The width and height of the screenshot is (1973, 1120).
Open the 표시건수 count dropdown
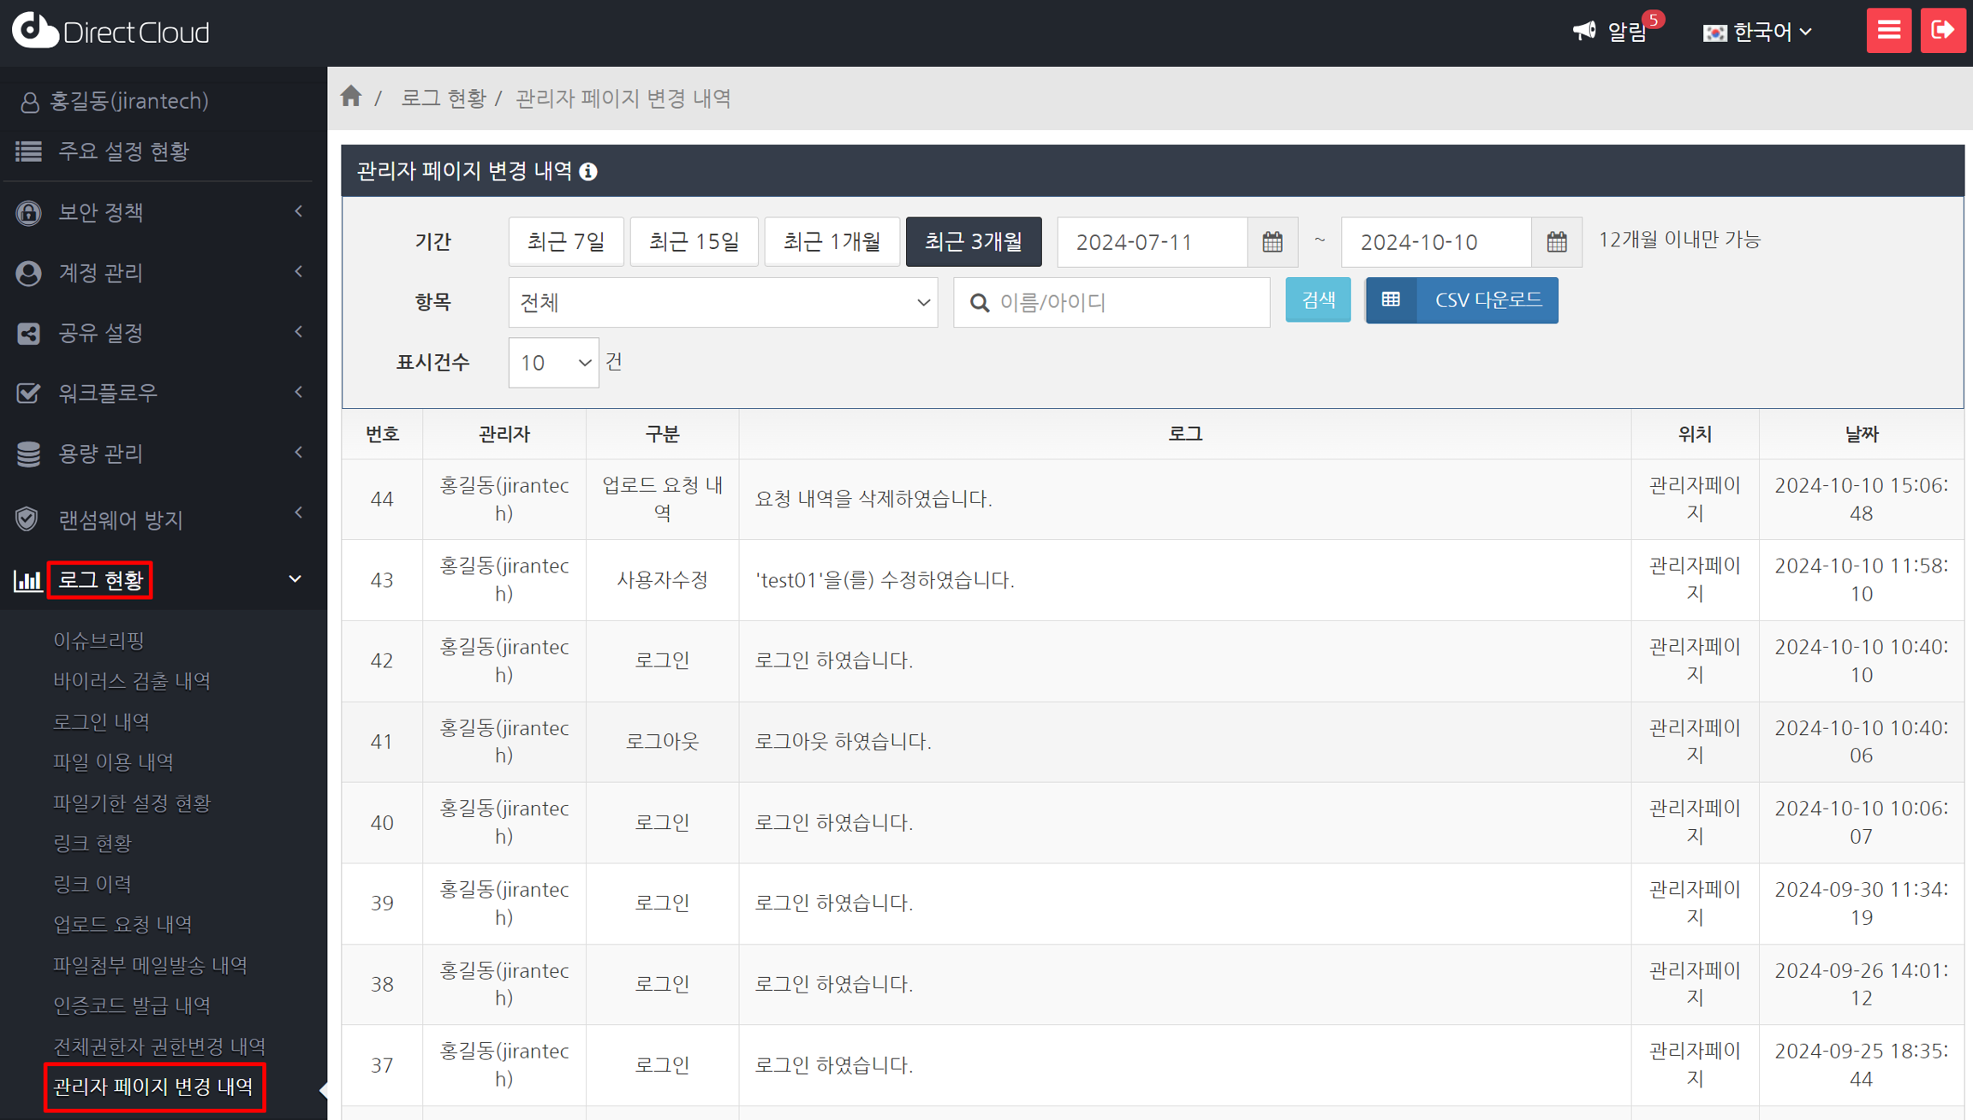click(x=553, y=363)
